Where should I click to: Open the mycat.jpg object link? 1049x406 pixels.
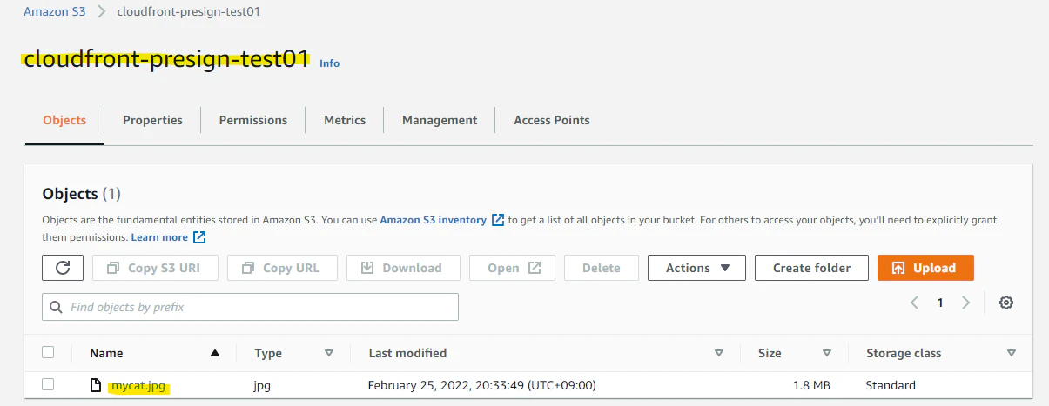click(x=138, y=385)
